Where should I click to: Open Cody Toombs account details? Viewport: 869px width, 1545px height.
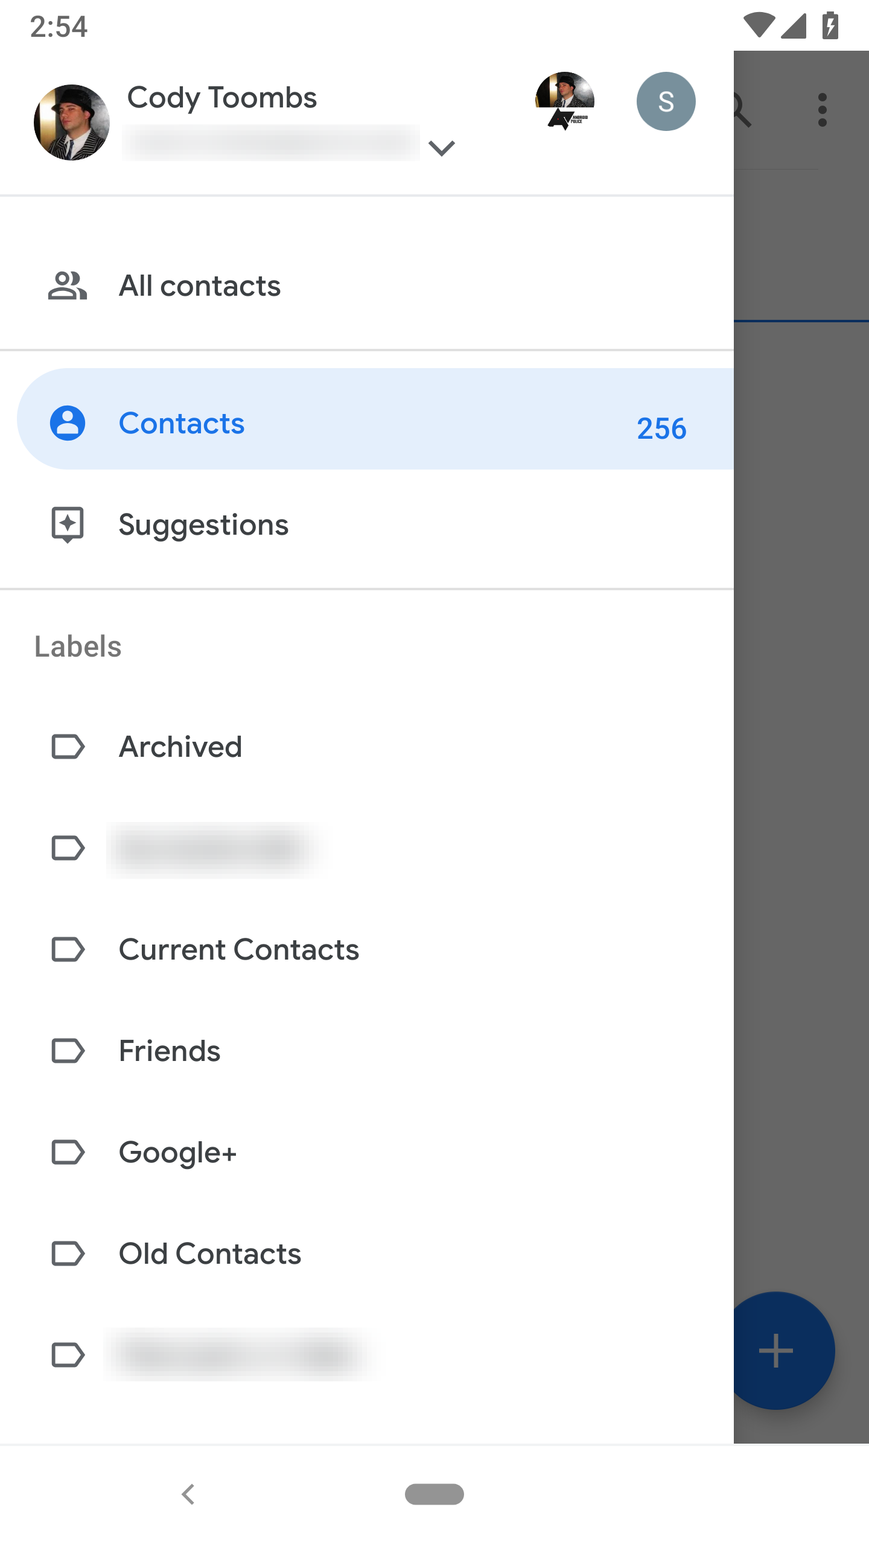(221, 97)
